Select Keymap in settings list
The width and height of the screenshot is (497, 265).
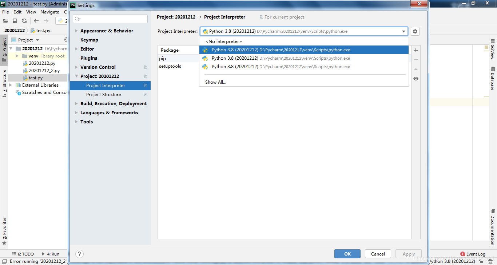pyautogui.click(x=89, y=40)
